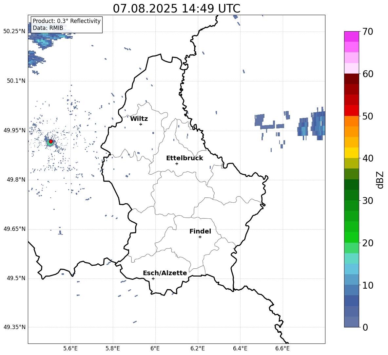Click the 50.25°N latitude label
388x355 pixels.
coord(14,32)
